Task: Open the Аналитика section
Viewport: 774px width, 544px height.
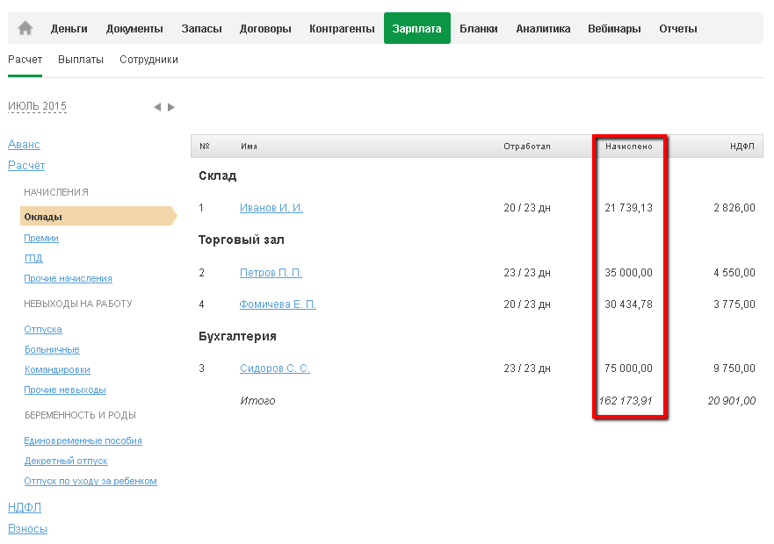Action: [x=543, y=29]
